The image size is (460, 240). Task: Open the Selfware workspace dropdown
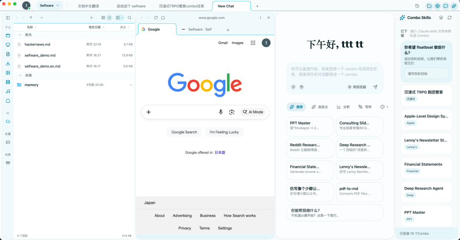[49, 6]
